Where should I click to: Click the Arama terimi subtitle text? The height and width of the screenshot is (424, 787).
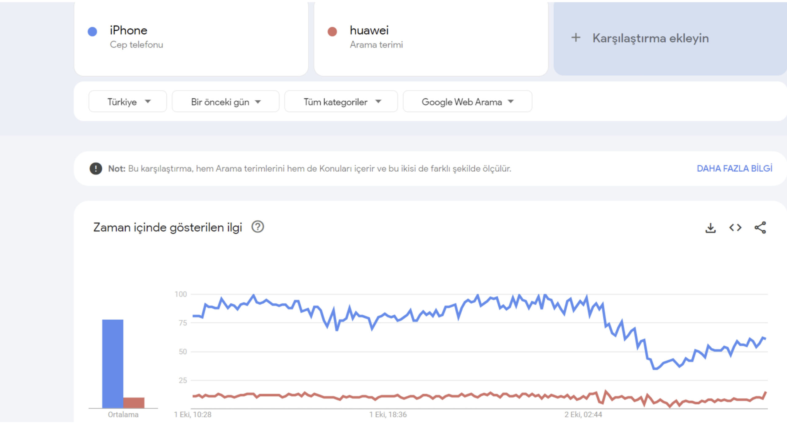[x=376, y=45]
